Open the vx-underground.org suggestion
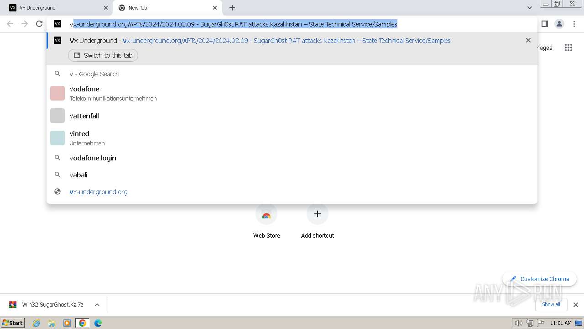 click(292, 192)
